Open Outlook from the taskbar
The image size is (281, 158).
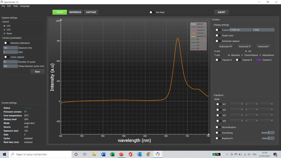[x=139, y=154]
